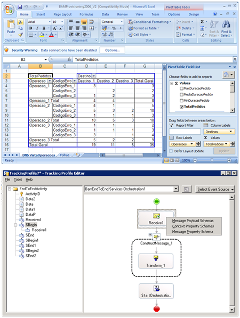Screen dimensions: 240x318
Task: Click the up-level icon beside the orchestration combo
Action: click(186, 189)
